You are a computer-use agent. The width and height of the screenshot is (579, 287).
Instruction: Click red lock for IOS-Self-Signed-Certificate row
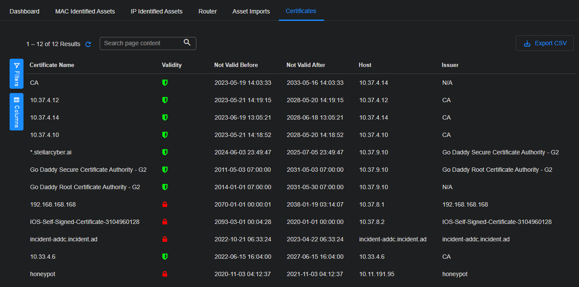[165, 222]
